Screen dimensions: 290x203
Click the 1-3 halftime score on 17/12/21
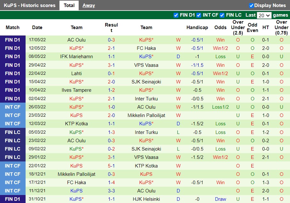266,183
